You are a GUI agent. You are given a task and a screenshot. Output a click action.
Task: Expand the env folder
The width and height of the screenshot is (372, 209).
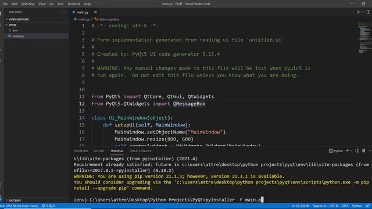click(x=15, y=31)
